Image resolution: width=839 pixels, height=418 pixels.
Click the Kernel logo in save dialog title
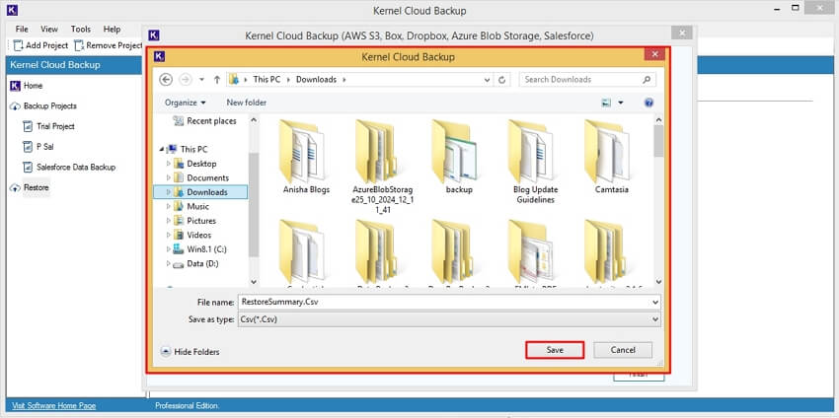pos(159,56)
